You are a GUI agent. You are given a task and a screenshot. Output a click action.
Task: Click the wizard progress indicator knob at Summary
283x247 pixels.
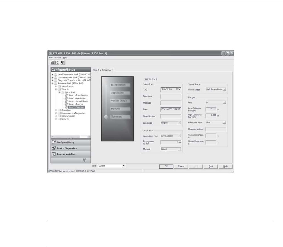[x=106, y=117]
